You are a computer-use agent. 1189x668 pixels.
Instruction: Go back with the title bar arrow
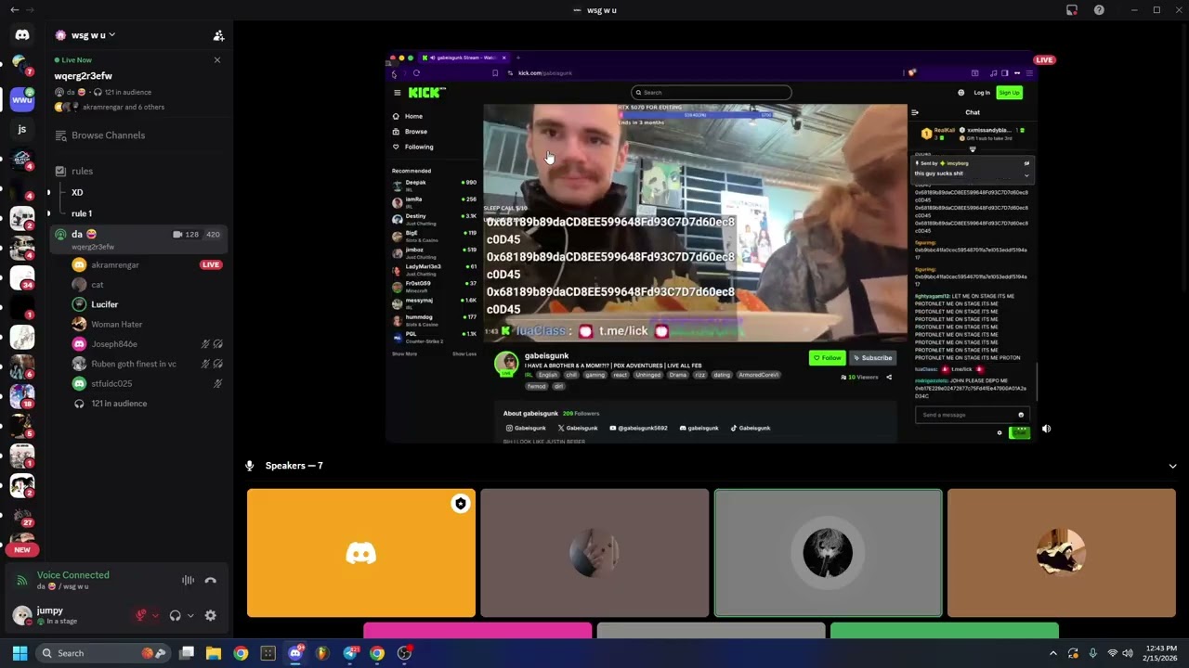(14, 10)
